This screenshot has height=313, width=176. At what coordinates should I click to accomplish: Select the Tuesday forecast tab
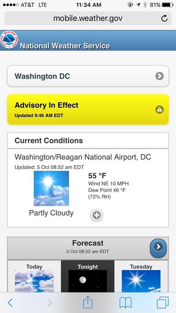click(x=141, y=276)
